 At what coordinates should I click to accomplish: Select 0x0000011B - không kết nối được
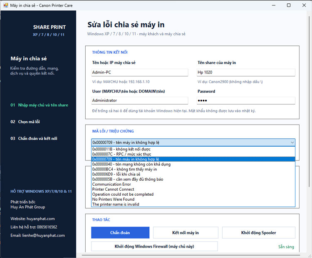(193, 149)
